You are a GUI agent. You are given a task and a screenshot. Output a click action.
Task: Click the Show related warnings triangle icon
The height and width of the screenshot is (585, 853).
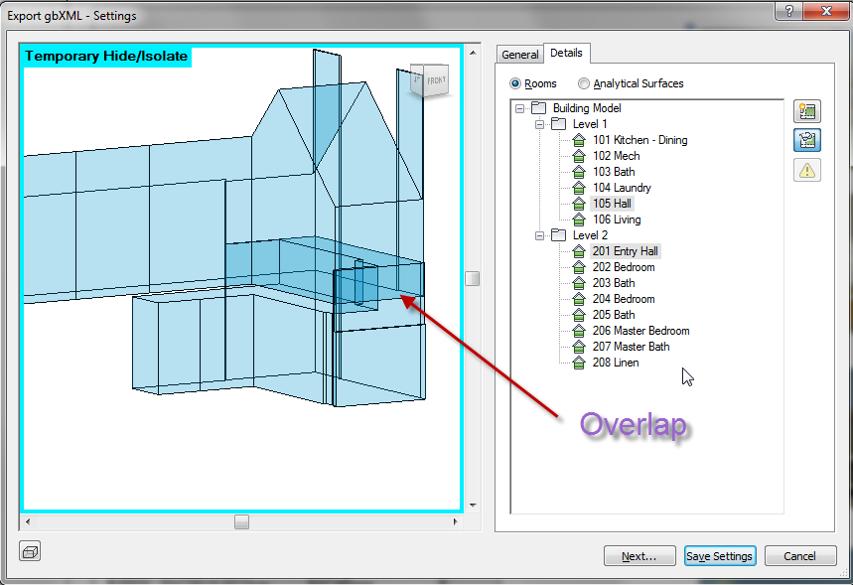point(807,170)
